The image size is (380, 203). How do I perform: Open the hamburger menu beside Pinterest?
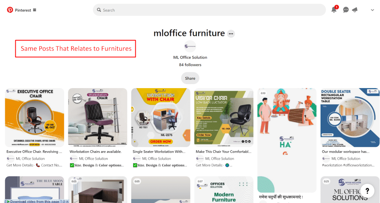tap(35, 10)
